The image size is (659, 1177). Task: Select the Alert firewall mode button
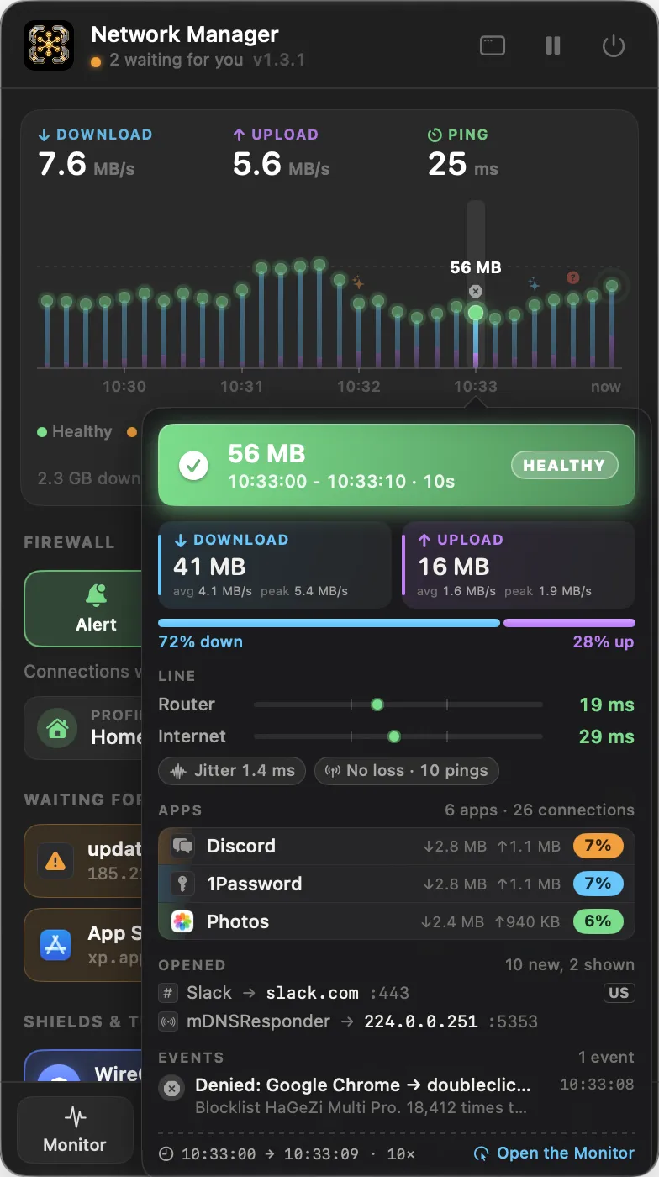(x=84, y=609)
